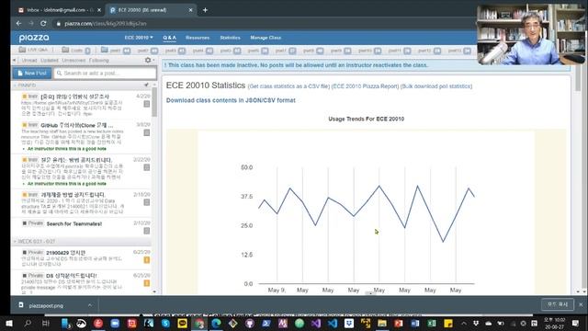Open the Statistics tab
This screenshot has width=588, height=331.
point(230,38)
